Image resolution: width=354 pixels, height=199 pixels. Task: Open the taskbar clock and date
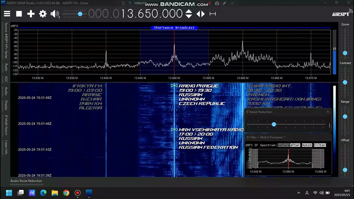[x=342, y=193]
